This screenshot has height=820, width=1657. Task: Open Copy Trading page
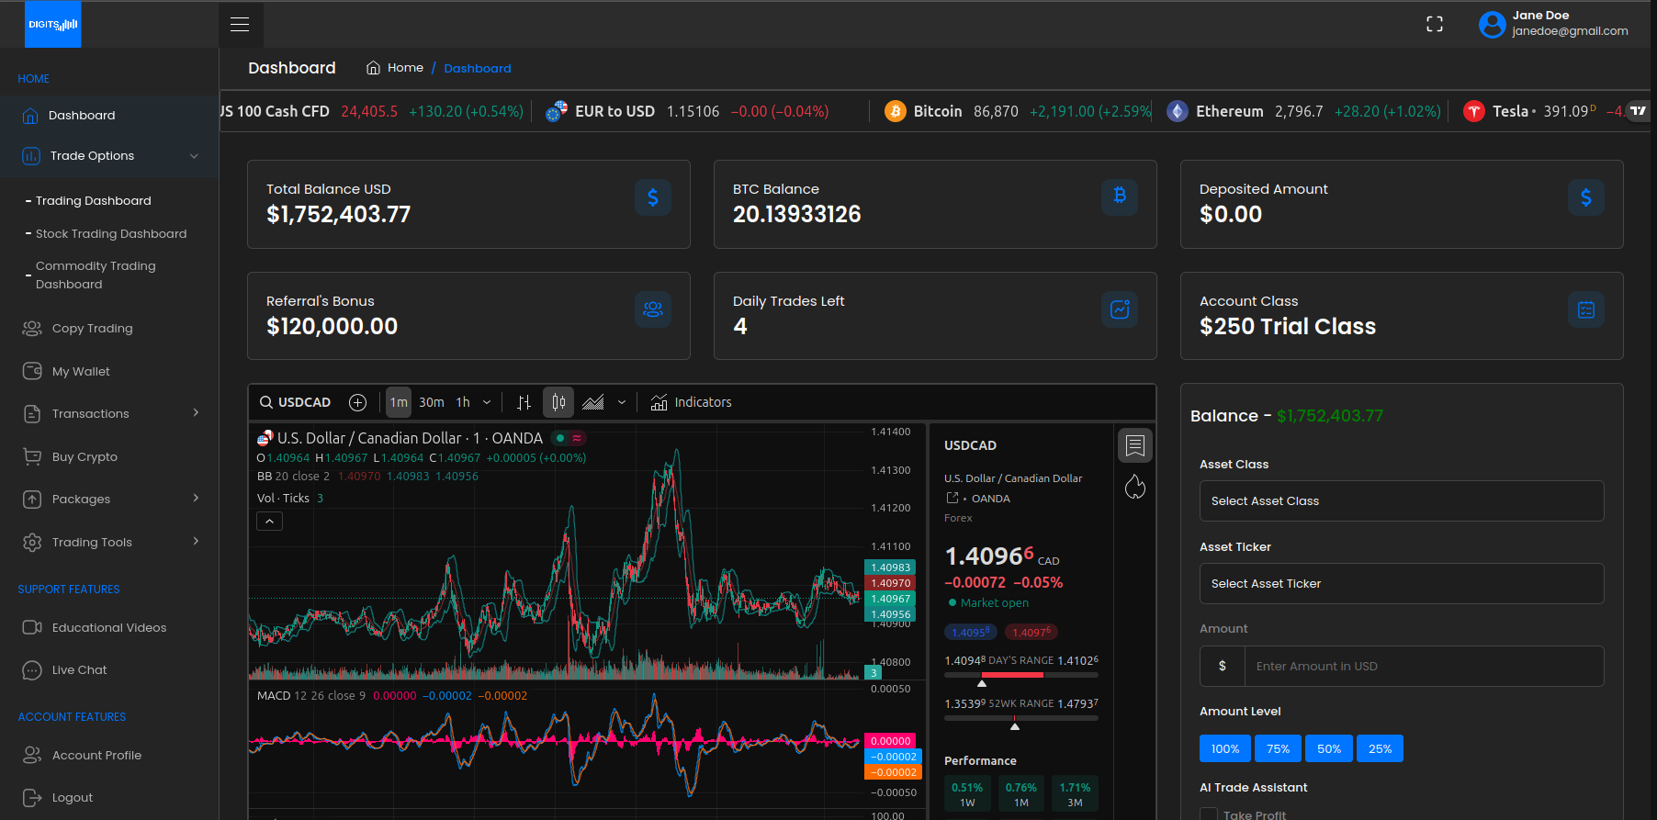pyautogui.click(x=92, y=329)
